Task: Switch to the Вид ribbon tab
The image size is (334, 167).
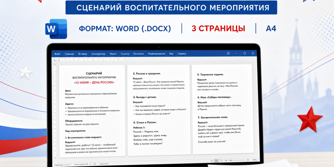Action: [171, 54]
